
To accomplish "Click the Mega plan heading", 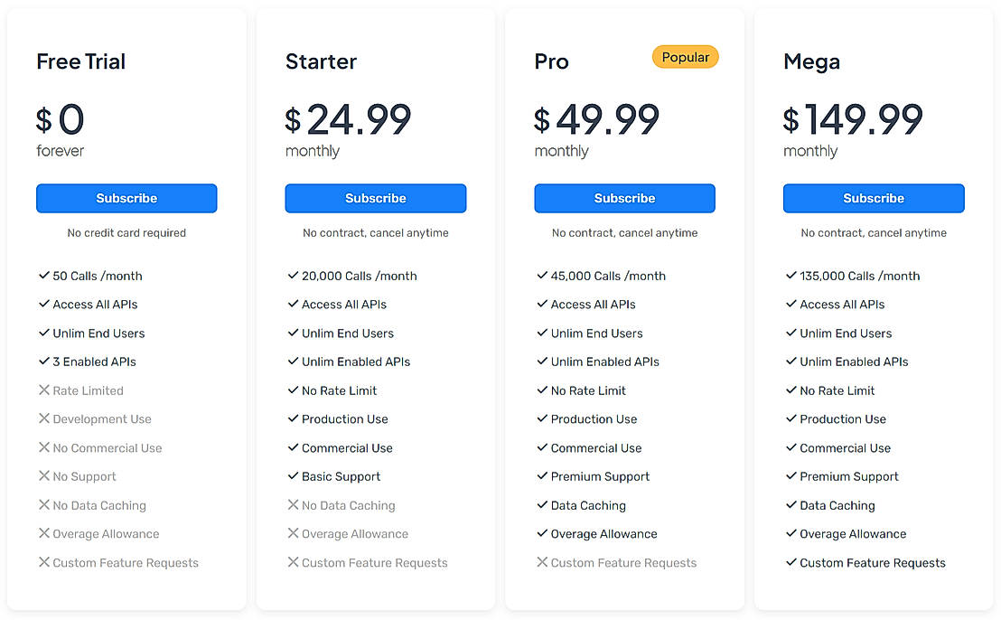I will 811,61.
